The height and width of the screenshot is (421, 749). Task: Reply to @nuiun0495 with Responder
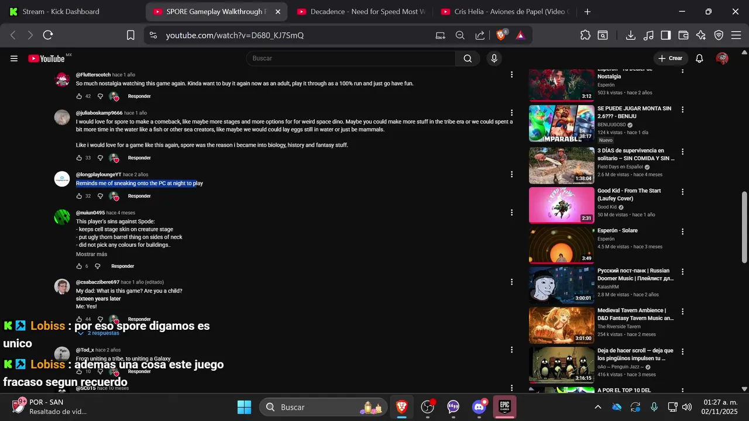122,267
